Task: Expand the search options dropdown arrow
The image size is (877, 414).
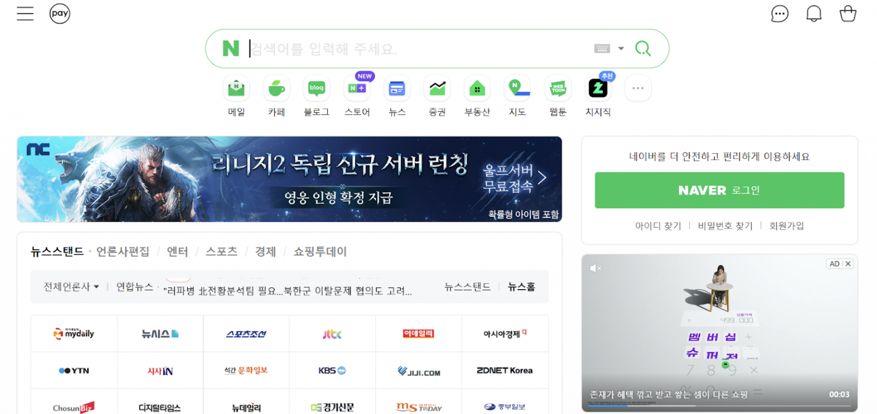Action: [x=621, y=49]
